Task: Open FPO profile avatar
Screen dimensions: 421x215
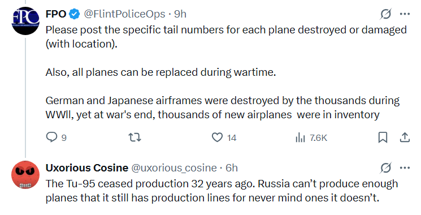Action: click(x=25, y=21)
